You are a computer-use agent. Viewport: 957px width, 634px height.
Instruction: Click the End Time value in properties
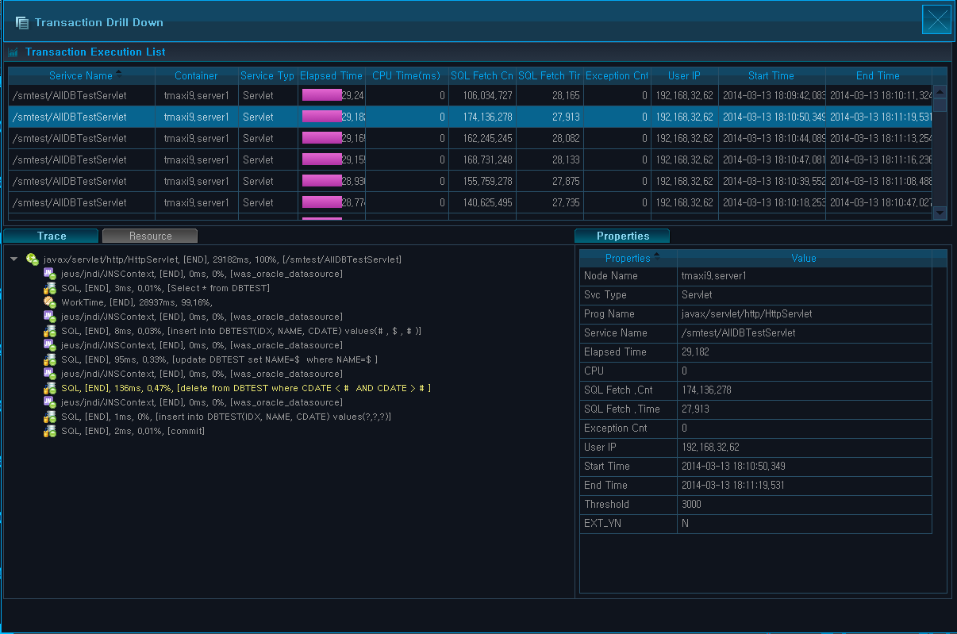tap(734, 486)
